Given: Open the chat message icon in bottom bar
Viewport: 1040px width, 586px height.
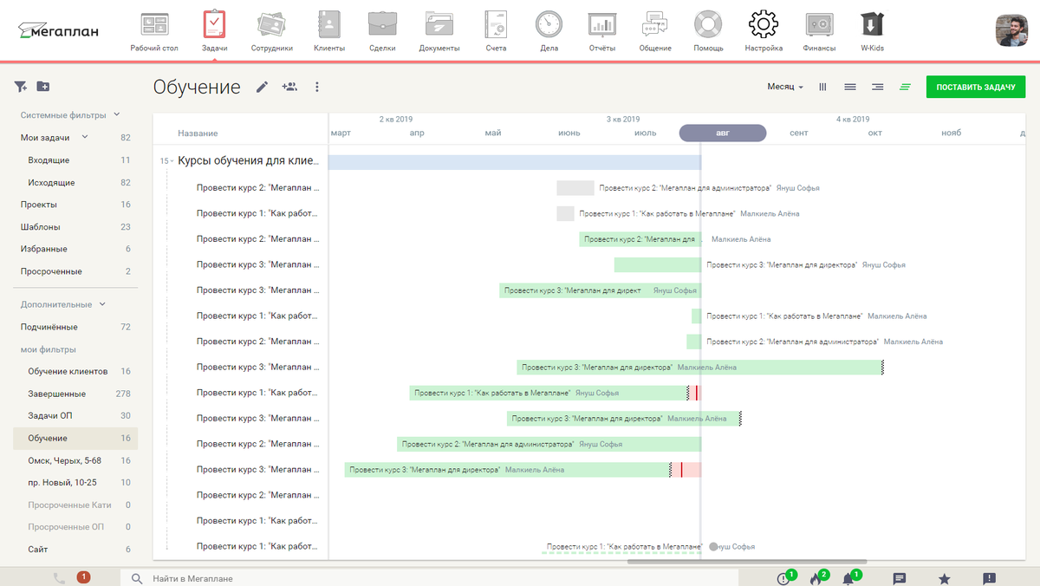Looking at the screenshot, I should point(900,578).
